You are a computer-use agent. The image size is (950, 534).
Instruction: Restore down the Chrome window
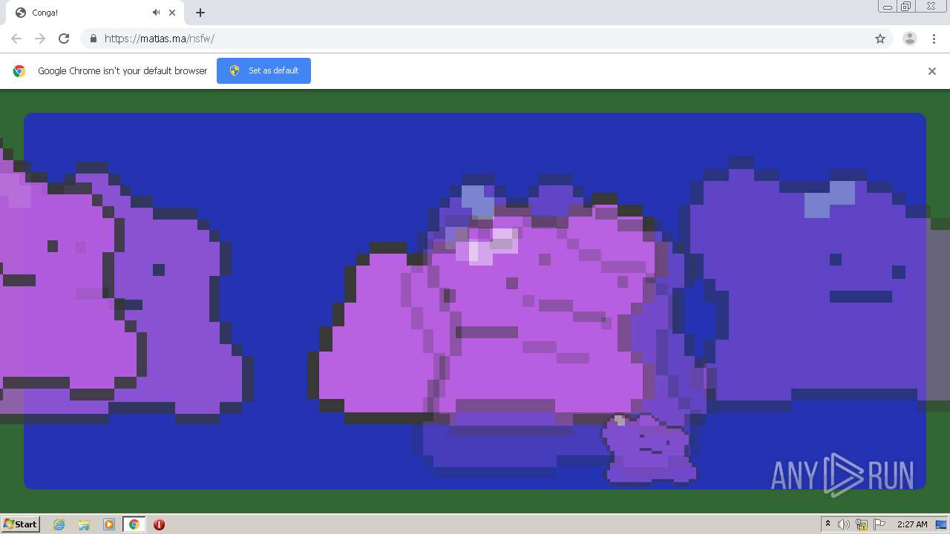[x=906, y=7]
